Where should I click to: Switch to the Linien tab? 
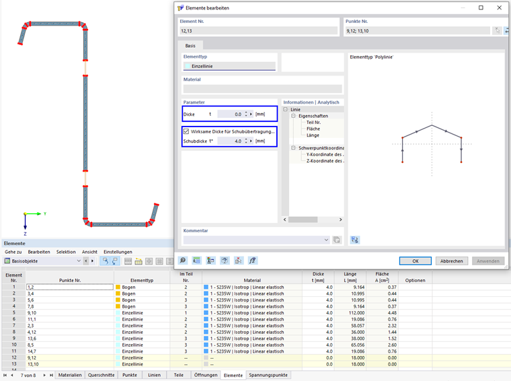coord(154,375)
